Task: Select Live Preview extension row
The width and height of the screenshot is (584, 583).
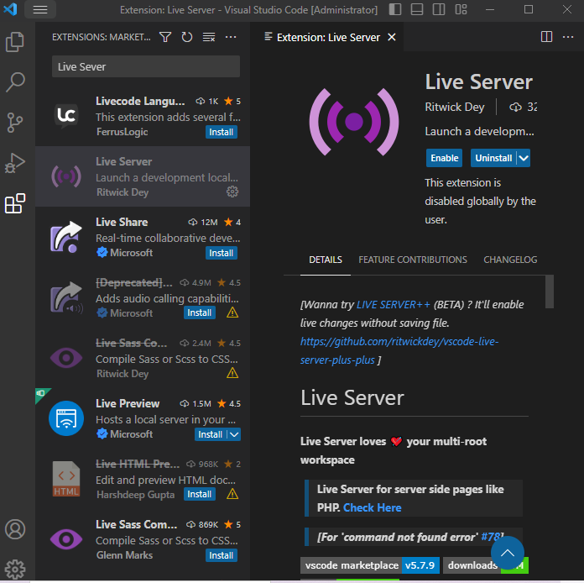Action: click(x=143, y=418)
